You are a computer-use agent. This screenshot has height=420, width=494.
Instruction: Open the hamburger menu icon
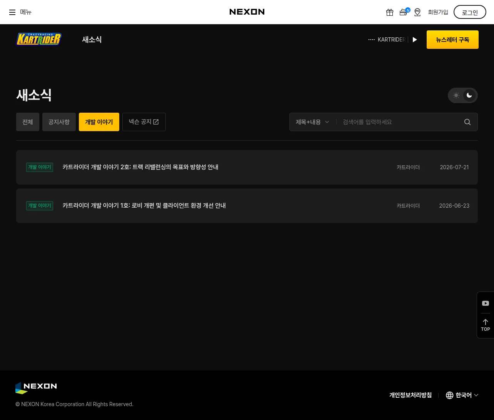click(x=12, y=12)
